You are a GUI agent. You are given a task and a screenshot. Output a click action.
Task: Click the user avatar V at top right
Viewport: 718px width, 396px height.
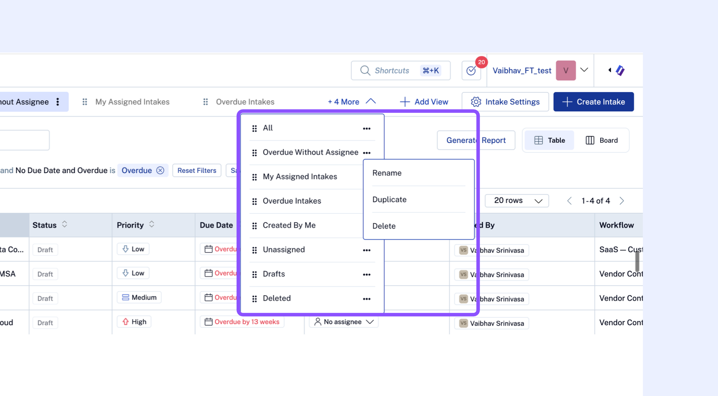pos(566,70)
